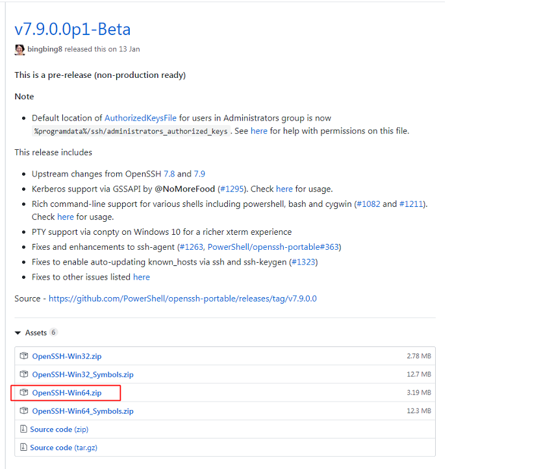The width and height of the screenshot is (552, 469).
Task: Click the pre-release notice text
Action: point(100,75)
